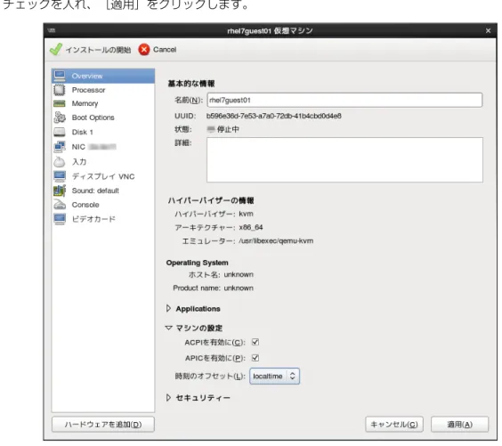Select the Overview monitor icon in sidebar

(60, 76)
